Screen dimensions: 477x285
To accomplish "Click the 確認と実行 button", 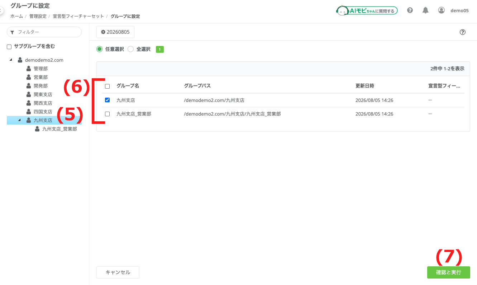I will pos(449,272).
